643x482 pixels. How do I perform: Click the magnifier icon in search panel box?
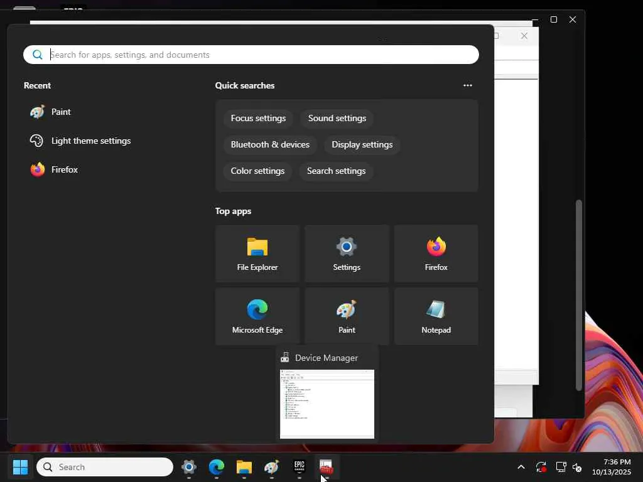click(x=37, y=55)
